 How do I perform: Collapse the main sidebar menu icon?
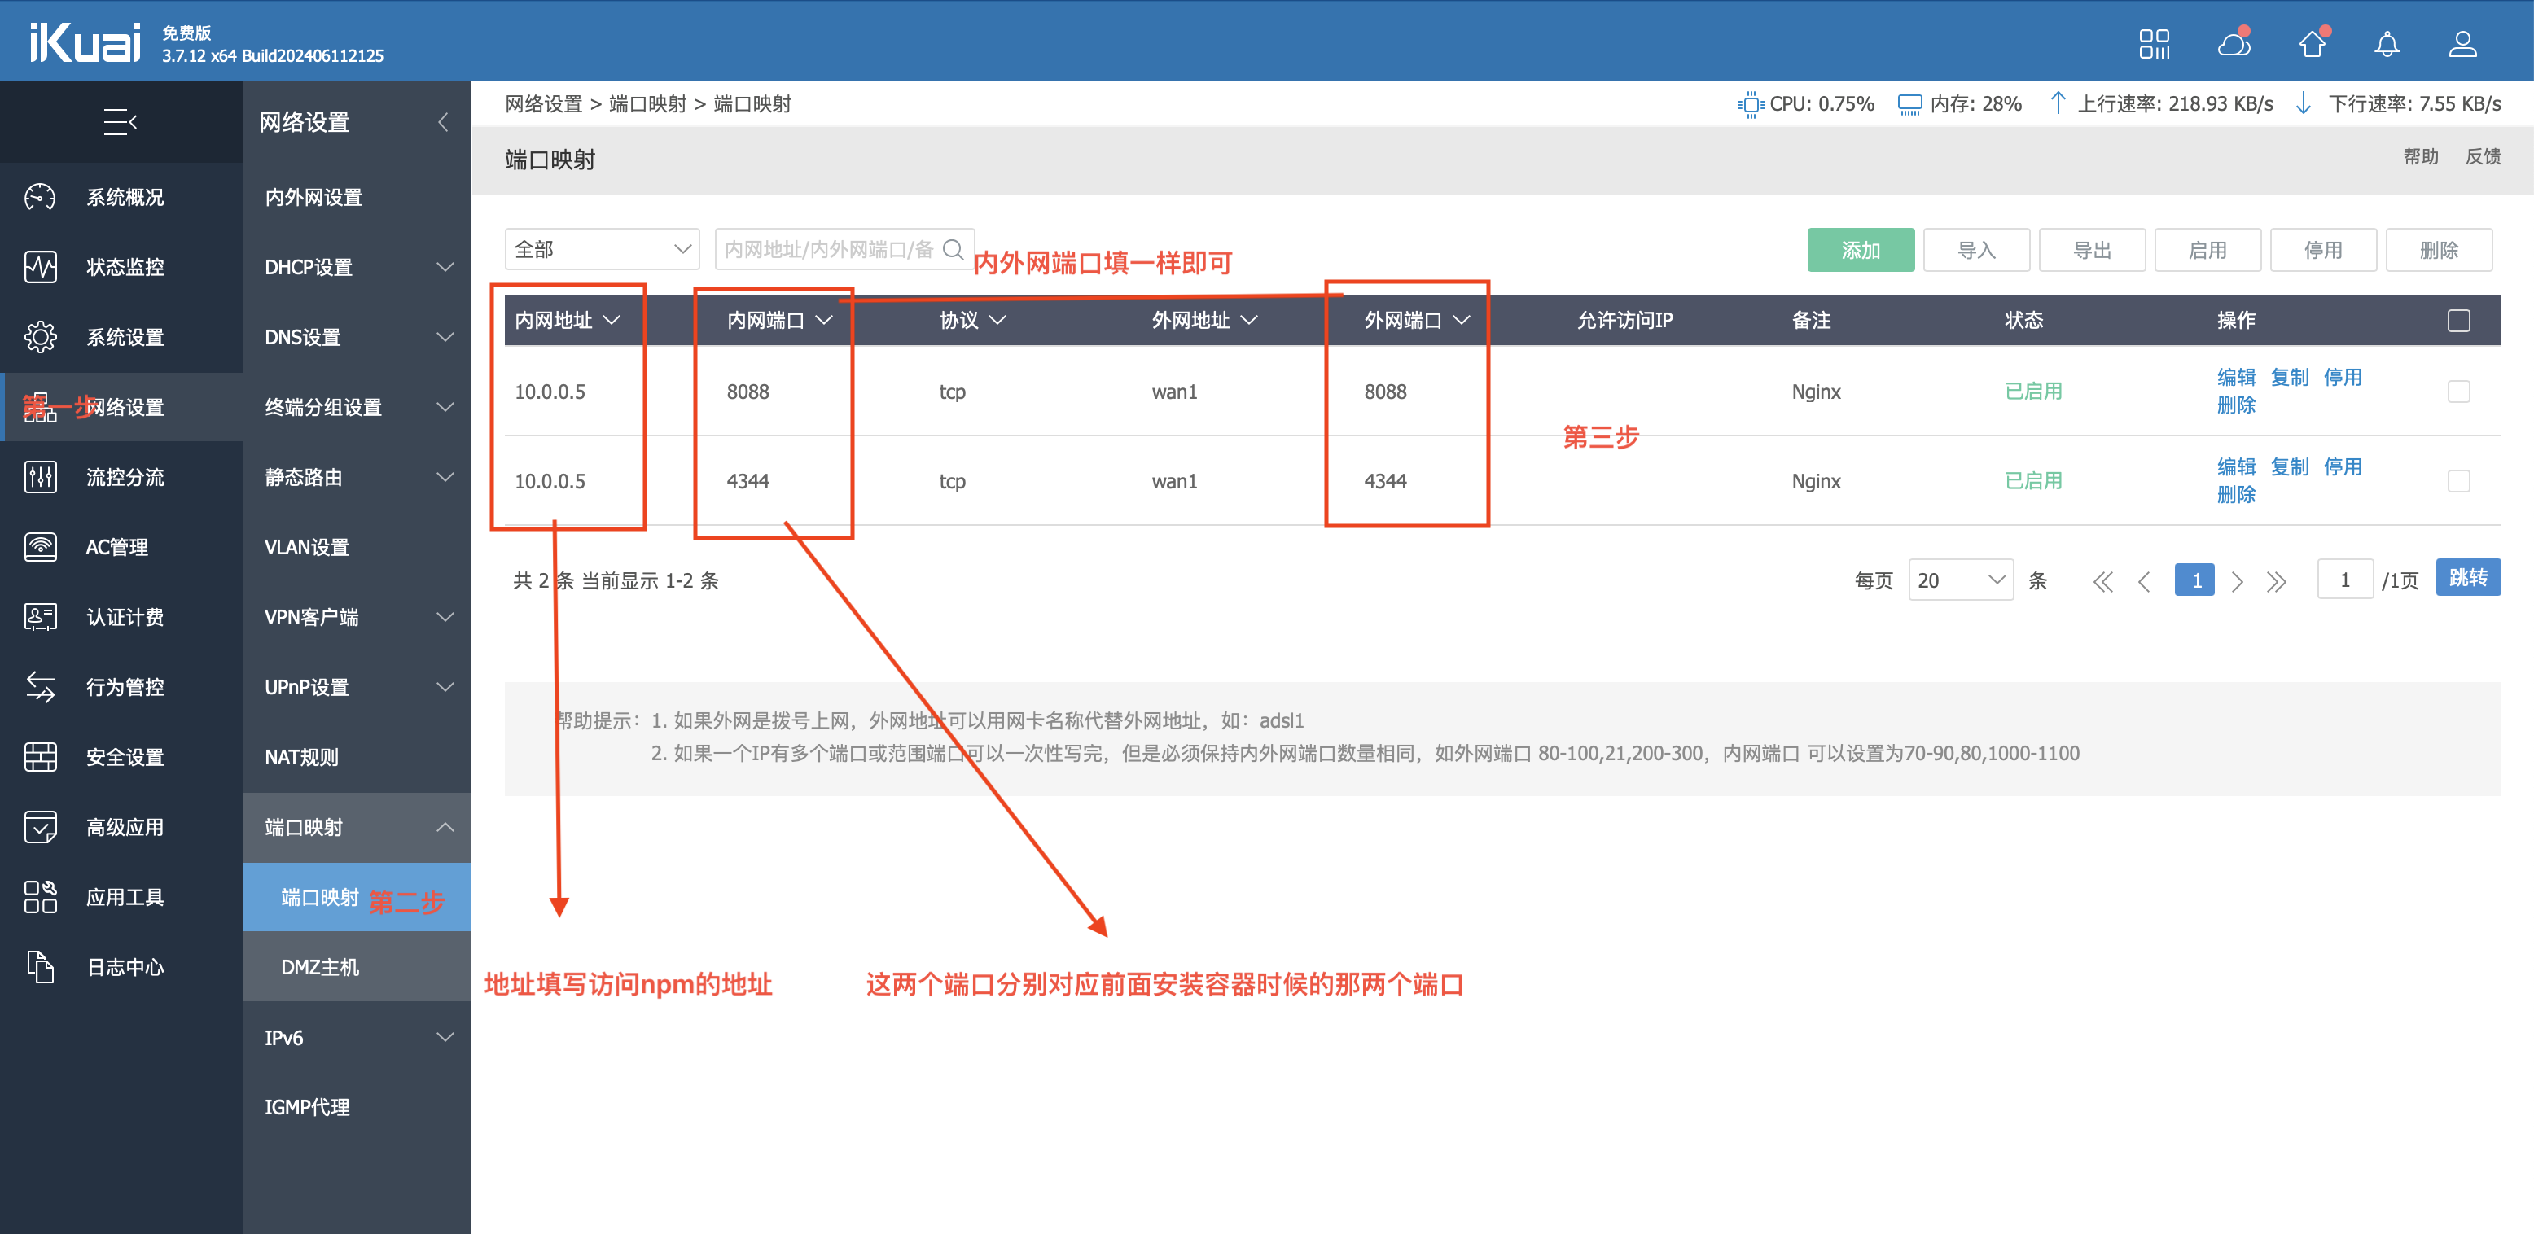[120, 122]
